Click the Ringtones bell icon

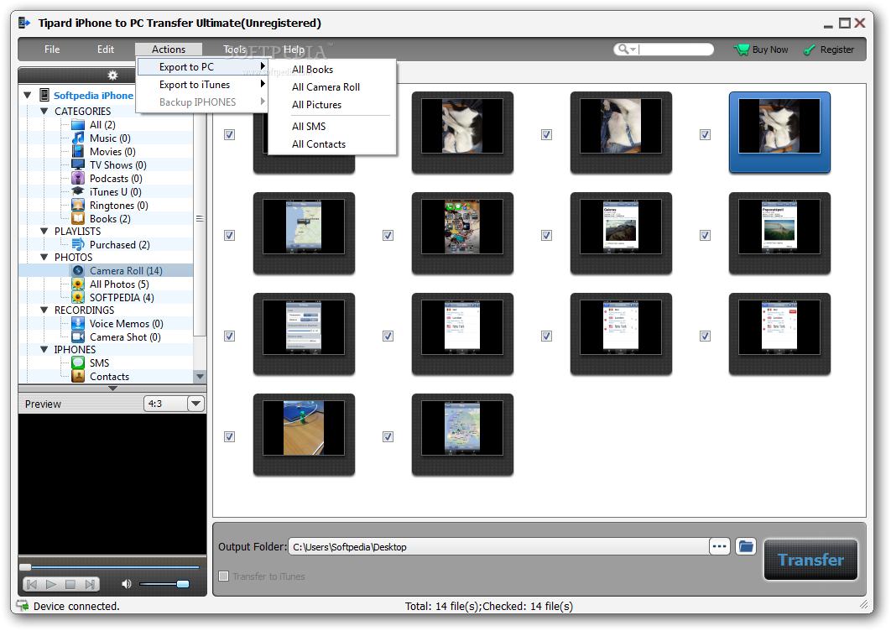click(78, 206)
